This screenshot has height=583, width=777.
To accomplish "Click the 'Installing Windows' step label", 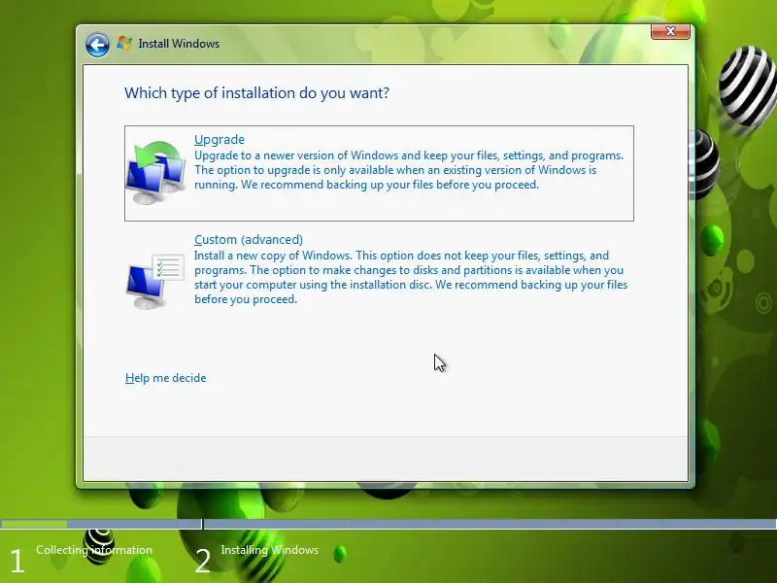I will click(x=270, y=550).
